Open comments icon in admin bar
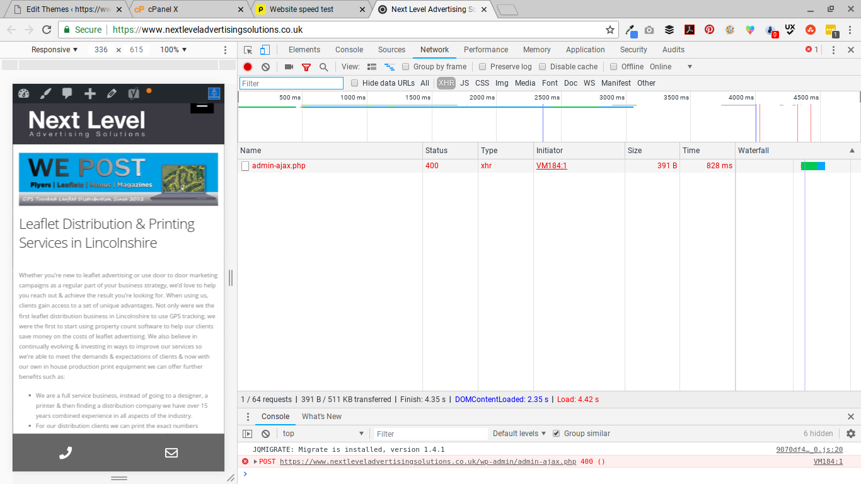The width and height of the screenshot is (861, 484). [x=67, y=93]
